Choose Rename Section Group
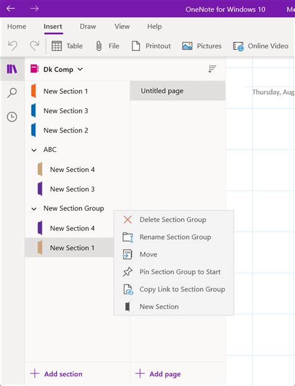This screenshot has height=386, width=295. 174,237
